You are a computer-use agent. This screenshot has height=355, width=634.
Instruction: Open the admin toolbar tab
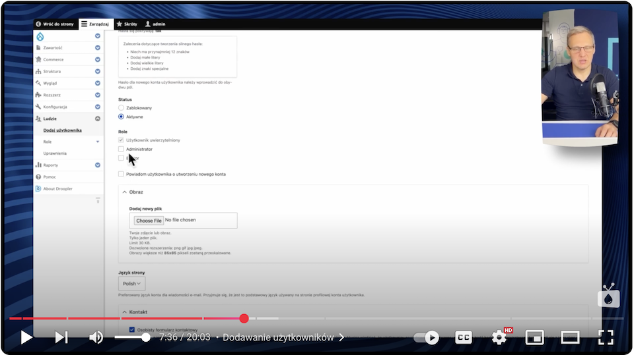point(155,24)
